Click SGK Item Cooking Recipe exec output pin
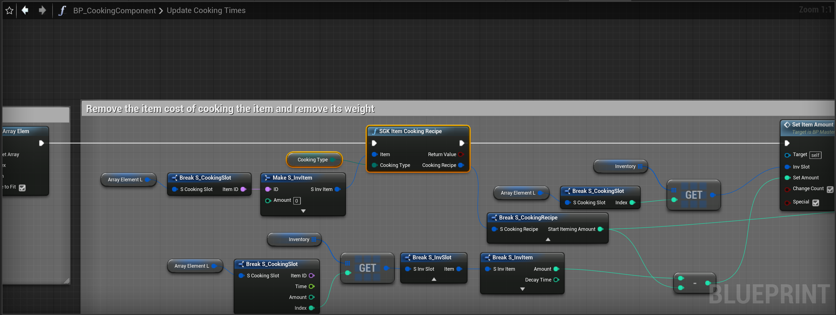The image size is (836, 315). (461, 143)
